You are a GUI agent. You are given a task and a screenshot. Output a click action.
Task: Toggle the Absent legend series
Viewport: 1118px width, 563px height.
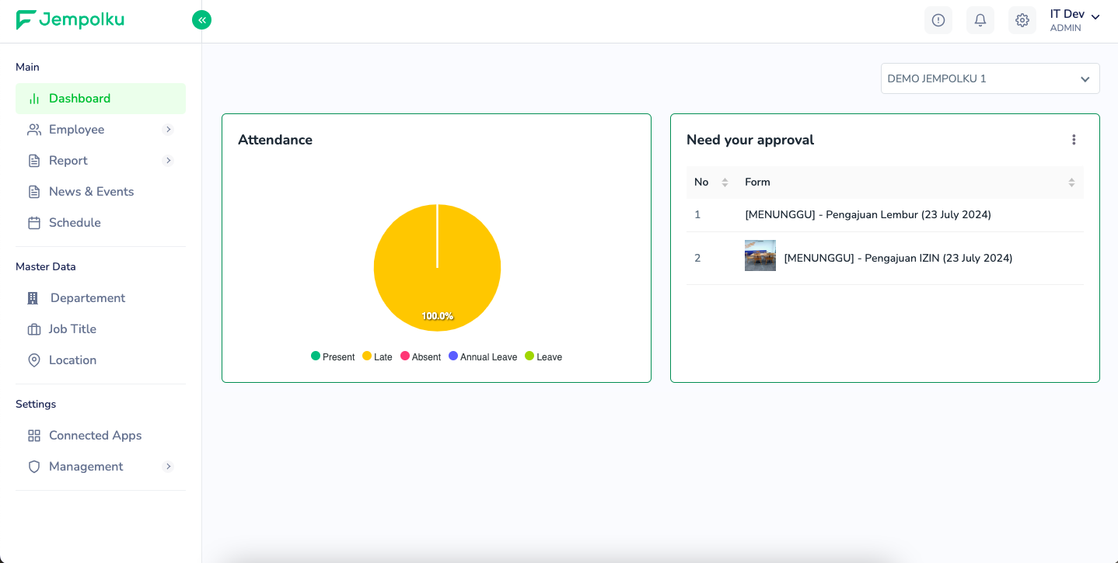[x=421, y=356]
